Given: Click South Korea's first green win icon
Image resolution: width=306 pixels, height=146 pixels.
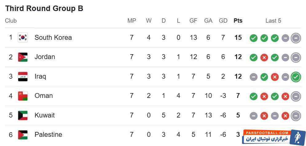Looking at the screenshot, I should pos(253,38).
